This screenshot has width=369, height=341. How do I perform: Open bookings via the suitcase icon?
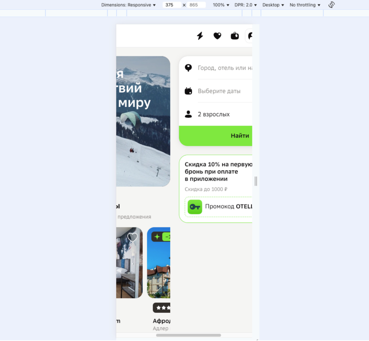point(235,36)
